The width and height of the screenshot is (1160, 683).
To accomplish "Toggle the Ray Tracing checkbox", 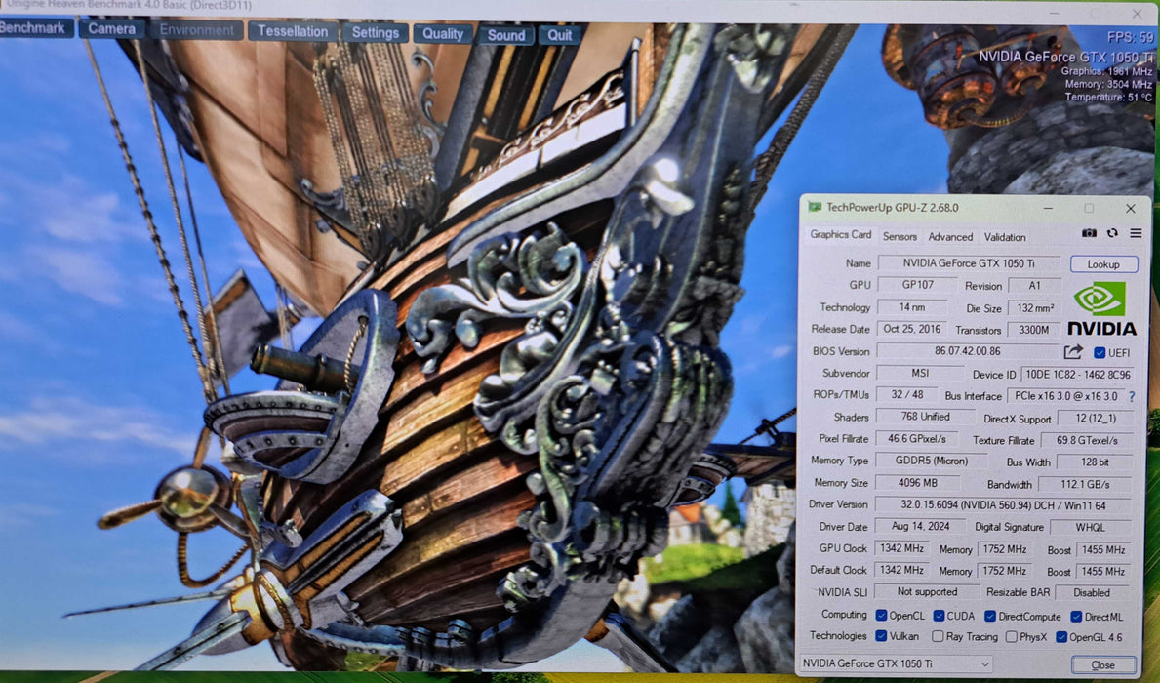I will tap(939, 636).
